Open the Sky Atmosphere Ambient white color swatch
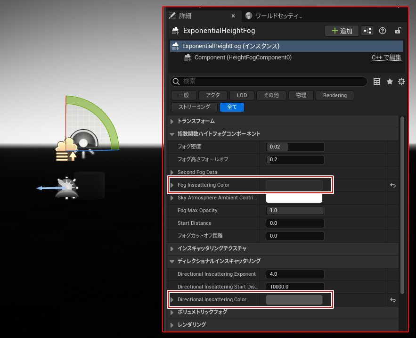 pos(294,198)
